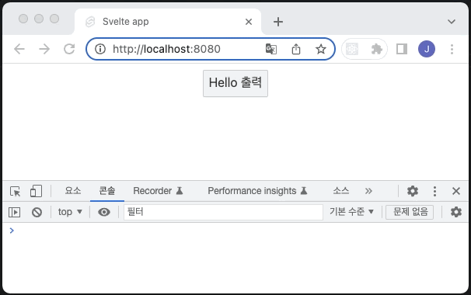Open the Performance insights tab

(257, 191)
